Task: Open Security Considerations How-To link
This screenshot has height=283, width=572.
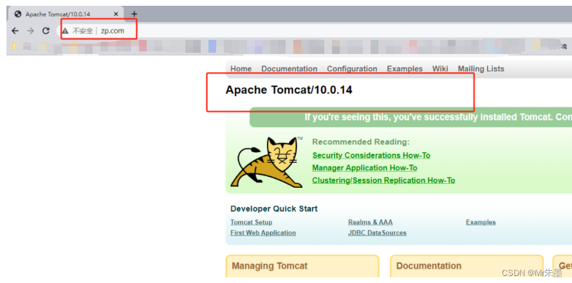Action: point(371,156)
